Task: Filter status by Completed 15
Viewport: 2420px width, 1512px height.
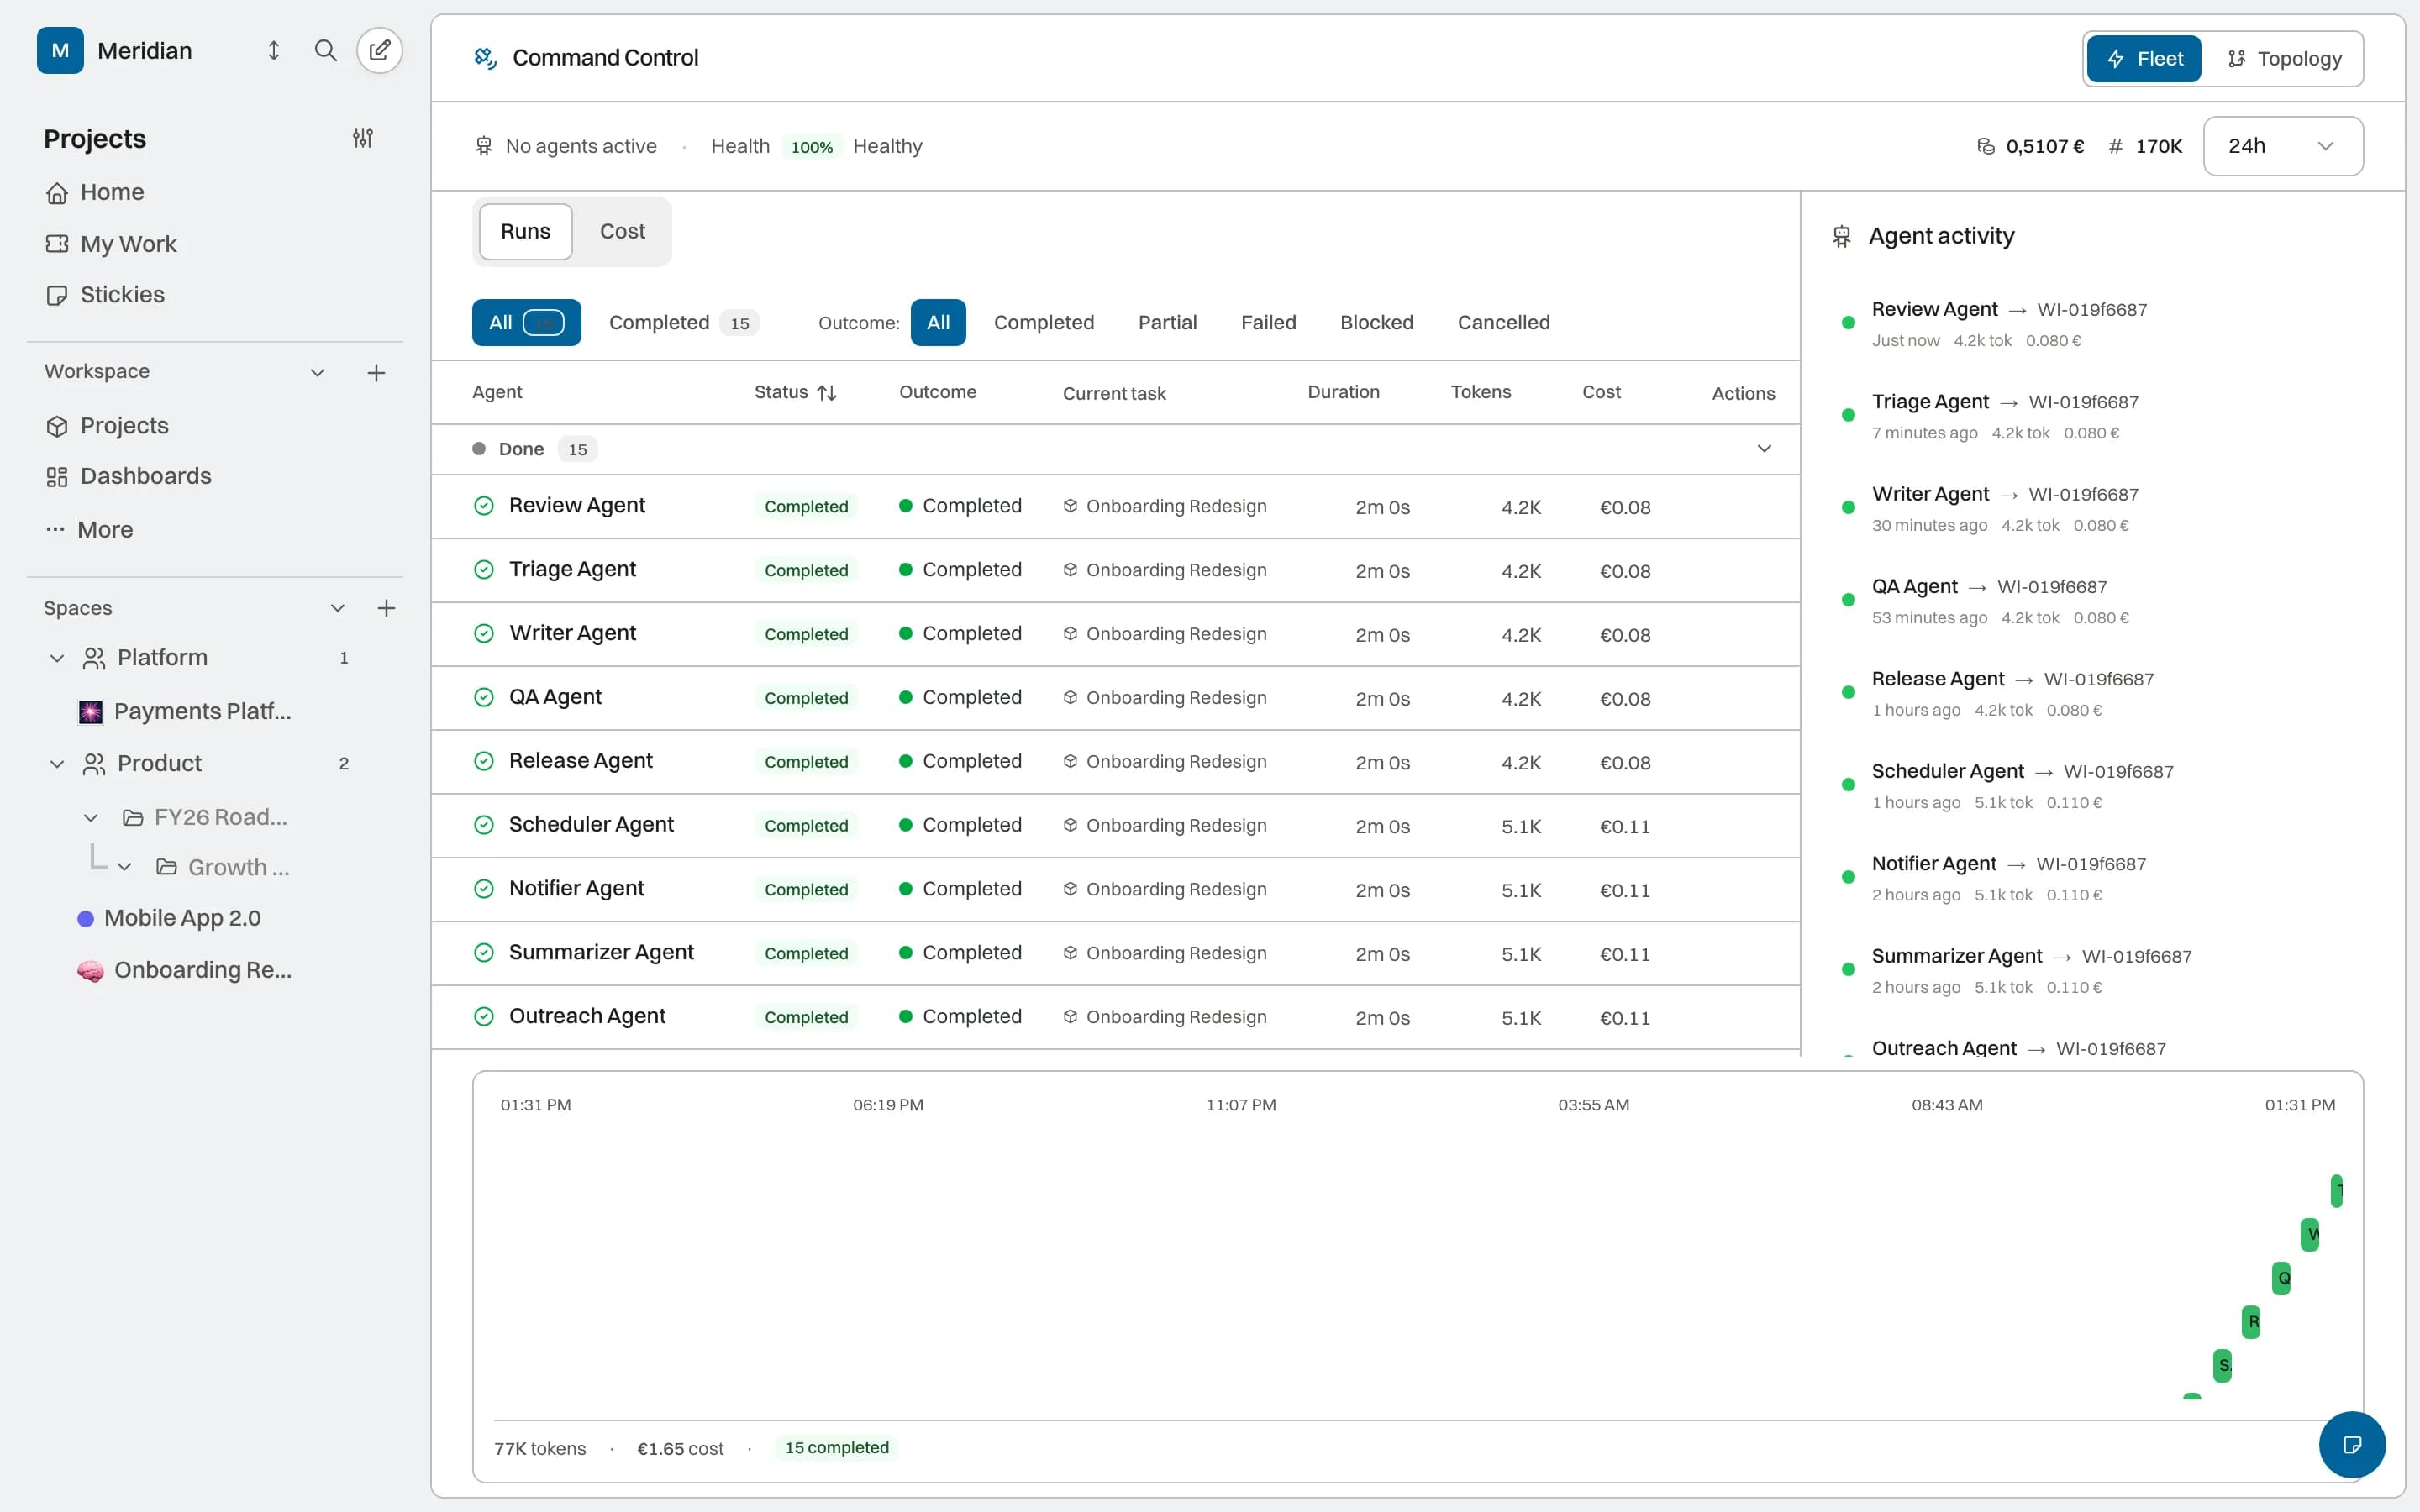Action: (x=683, y=322)
